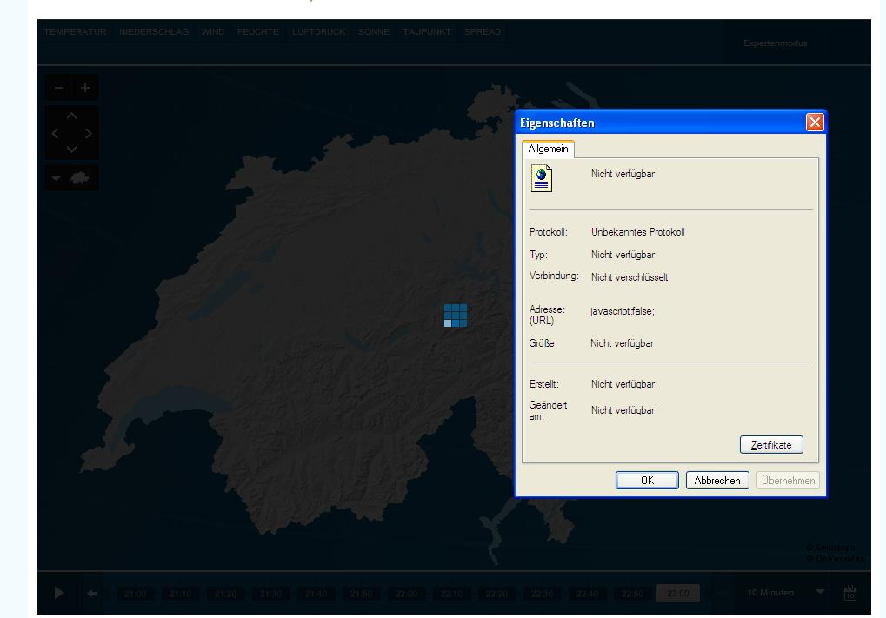Confirm the dialog with OK
This screenshot has height=618, width=886.
coord(647,481)
